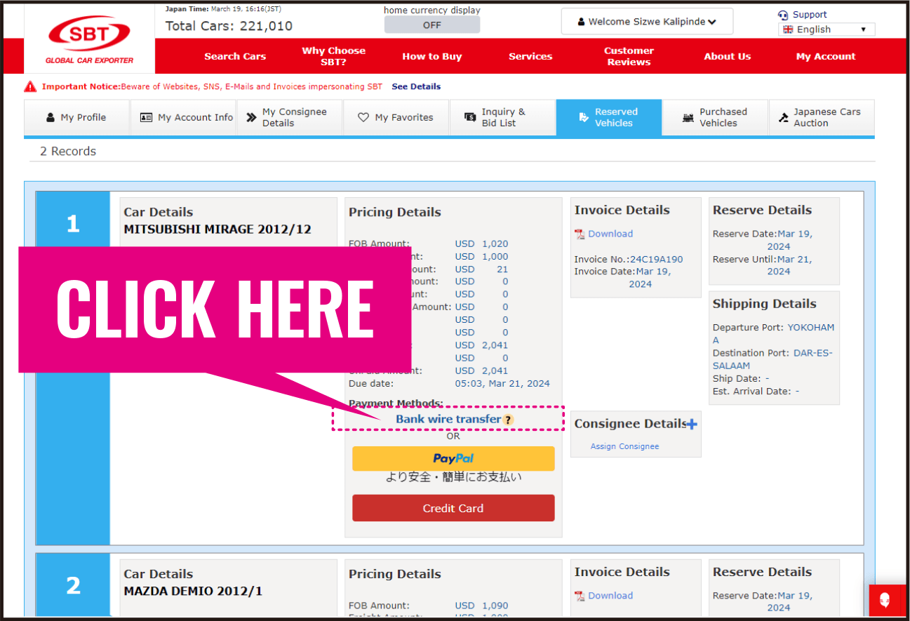Open My Account menu
Viewport: 910px width, 621px height.
pyautogui.click(x=826, y=56)
